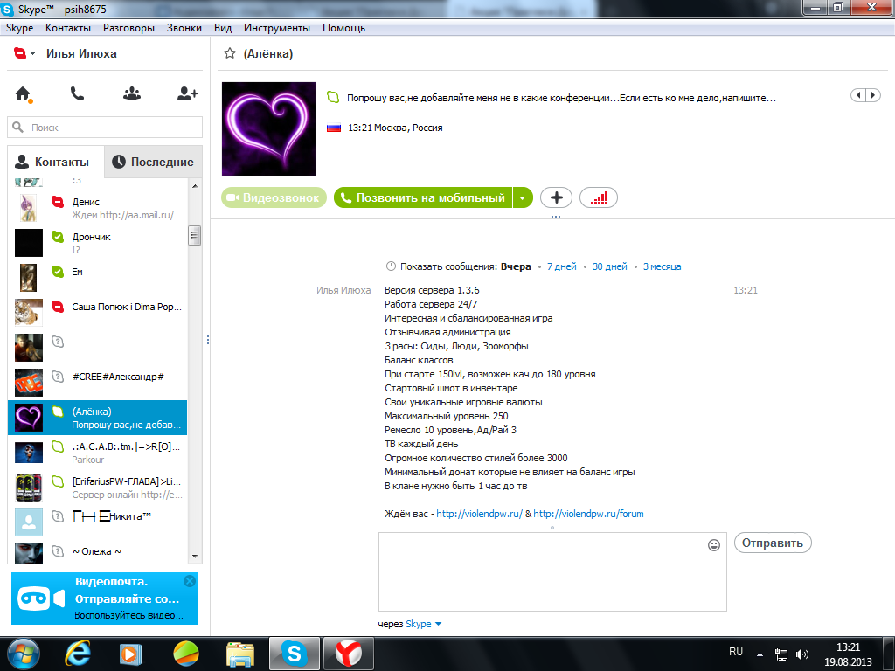The height and width of the screenshot is (671, 895).
Task: Open the Вид menu
Action: [x=223, y=28]
